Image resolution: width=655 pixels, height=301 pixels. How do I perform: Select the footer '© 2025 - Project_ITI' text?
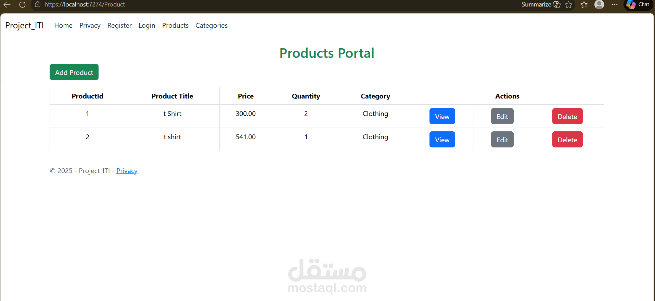click(x=80, y=171)
